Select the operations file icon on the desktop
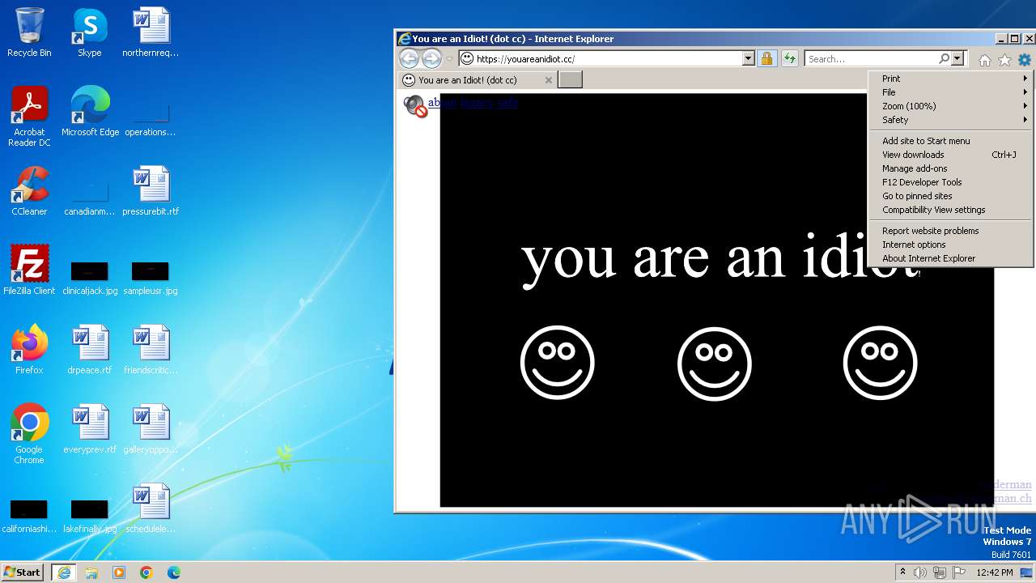The image size is (1036, 583). click(151, 118)
